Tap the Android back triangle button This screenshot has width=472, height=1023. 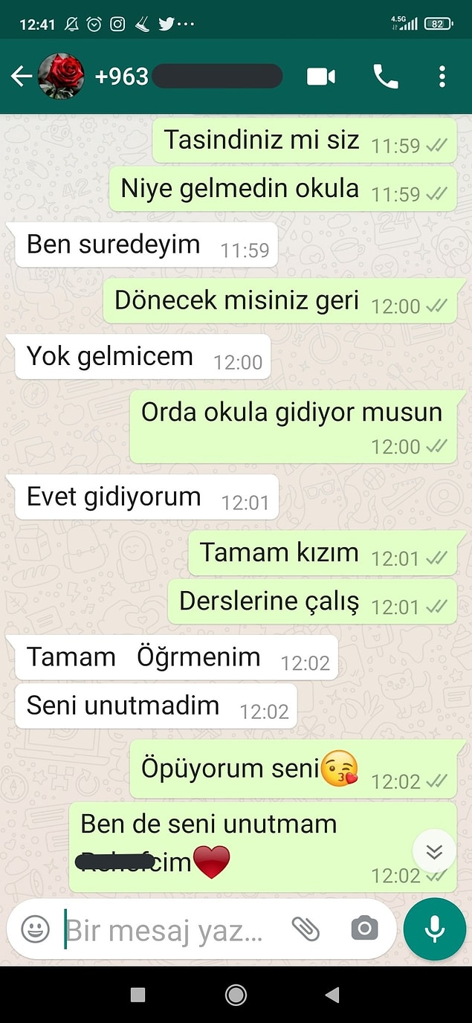(332, 995)
